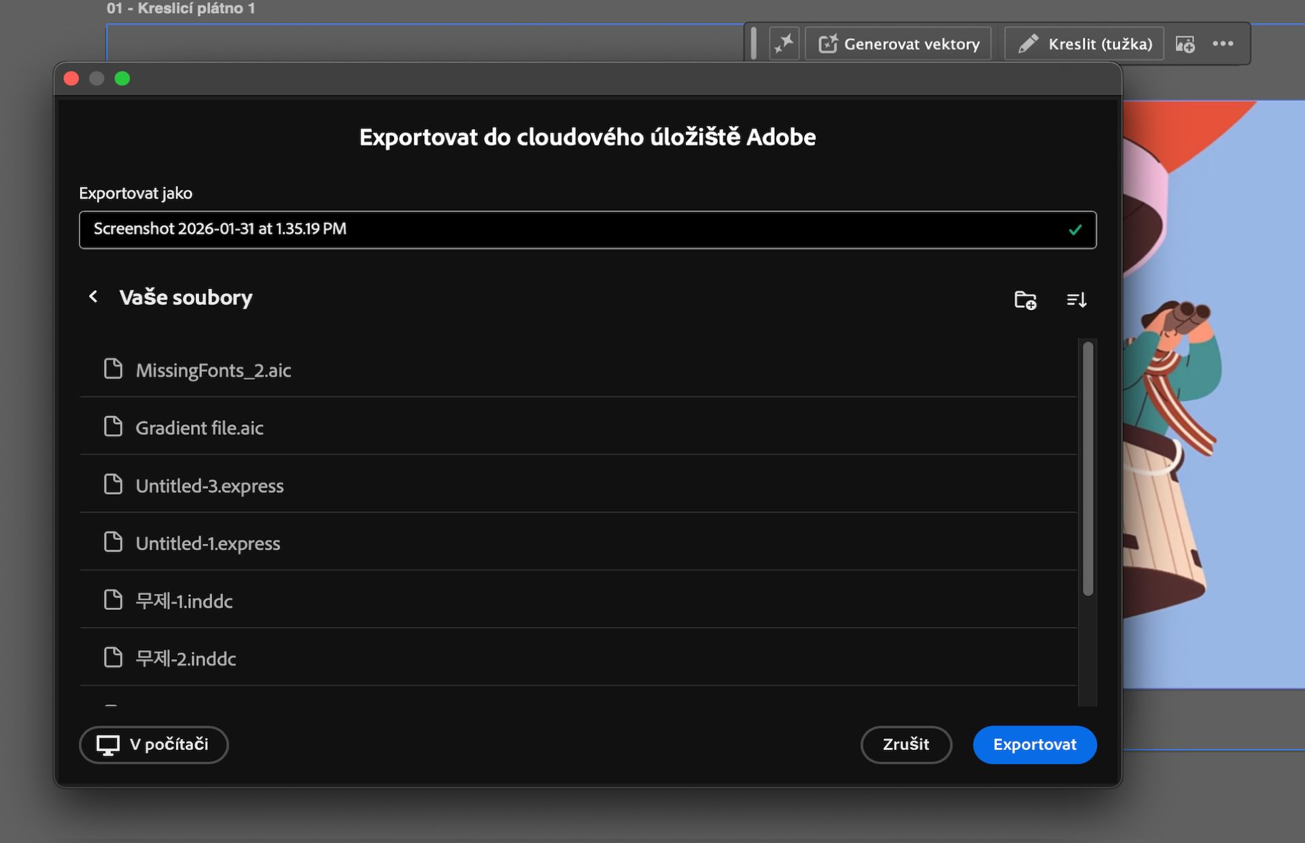Switch to V počítači location

coord(154,744)
